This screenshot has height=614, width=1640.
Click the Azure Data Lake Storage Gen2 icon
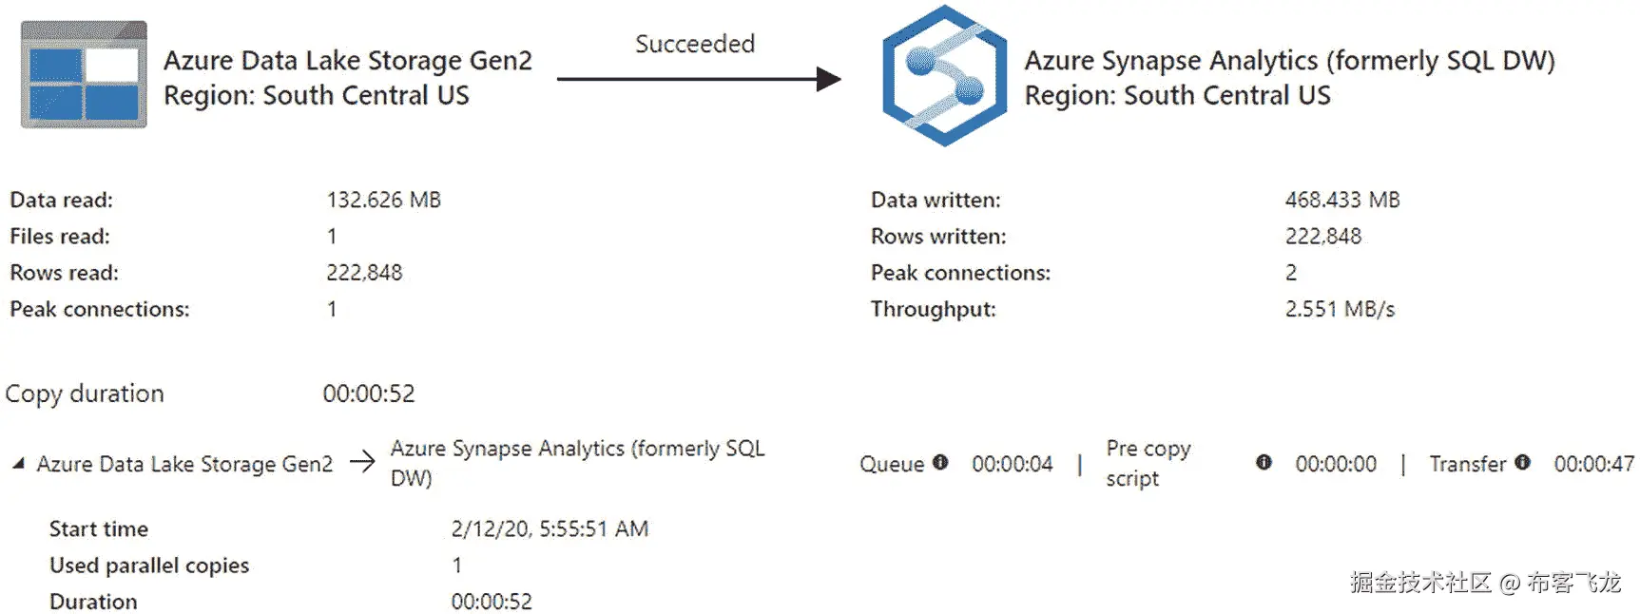tap(84, 74)
